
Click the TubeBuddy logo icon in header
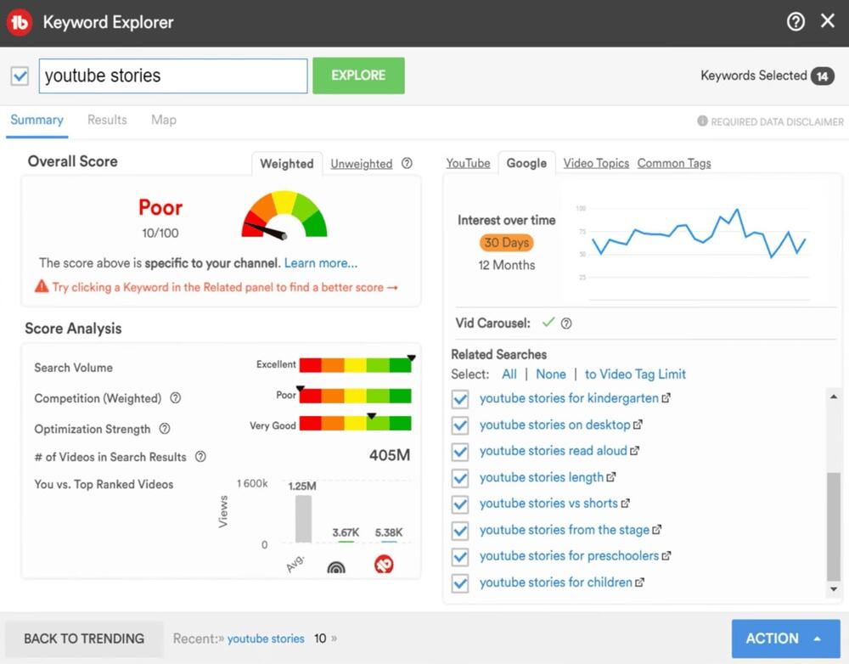pos(20,22)
